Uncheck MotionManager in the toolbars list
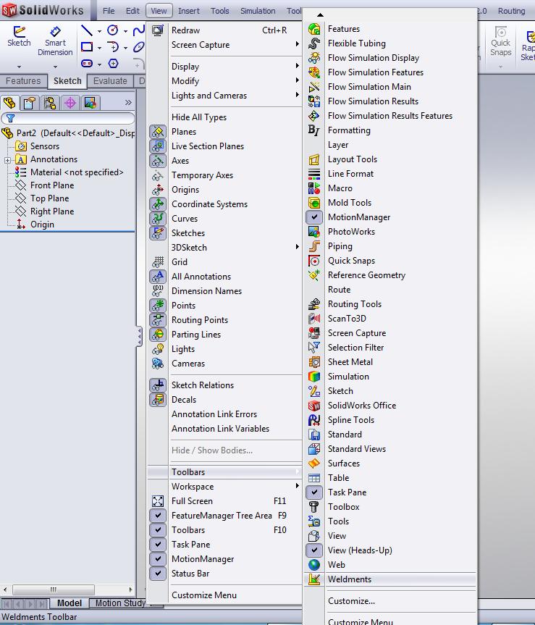535x625 pixels. [314, 217]
